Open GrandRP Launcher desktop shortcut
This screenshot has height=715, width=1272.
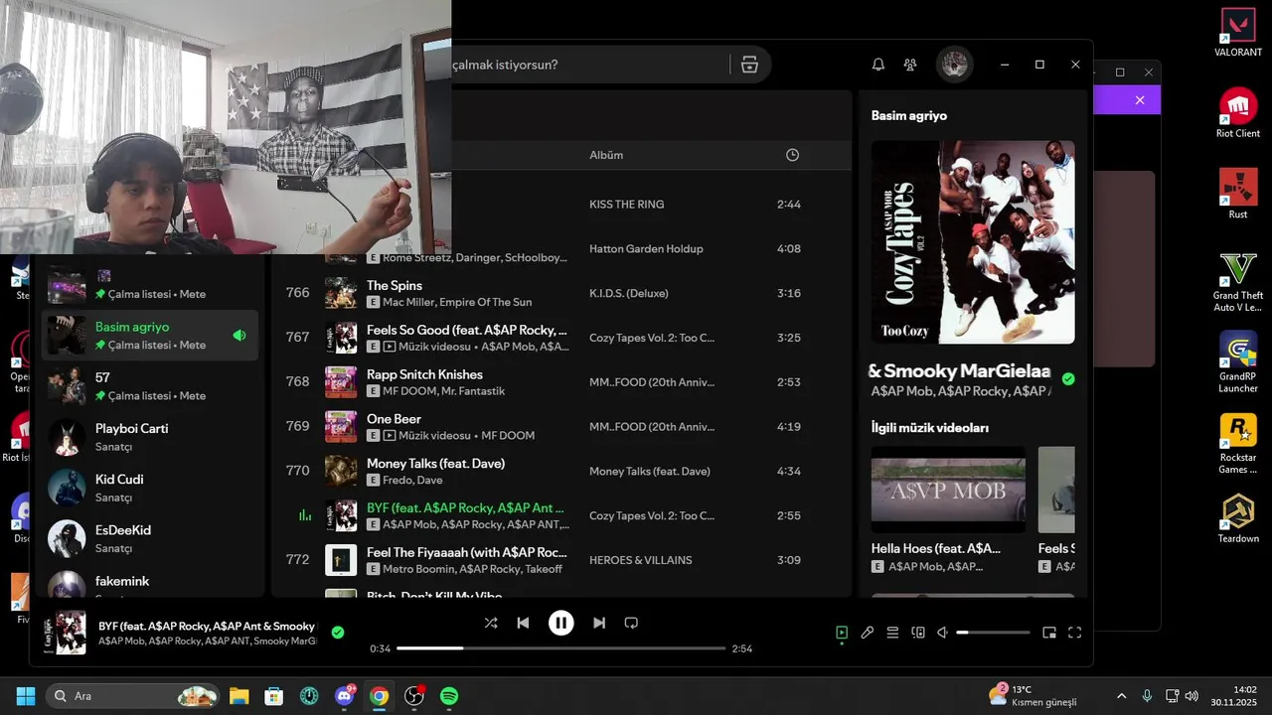(x=1238, y=362)
